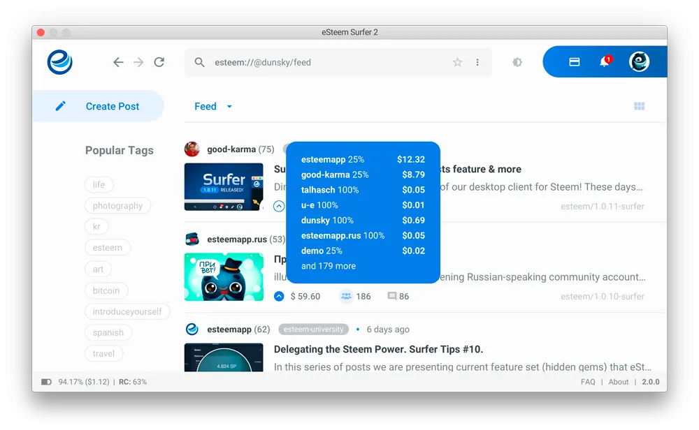Click the 2.0.0 version number
The width and height of the screenshot is (699, 430).
point(651,382)
